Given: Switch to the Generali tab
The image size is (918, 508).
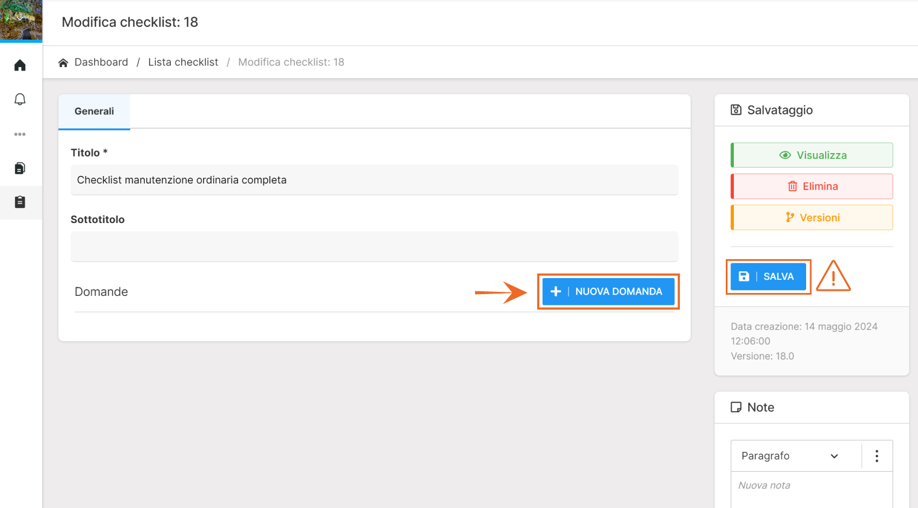Looking at the screenshot, I should click(94, 111).
